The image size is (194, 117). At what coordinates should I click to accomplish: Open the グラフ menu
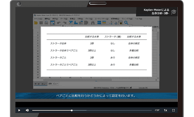[x=89, y=19]
